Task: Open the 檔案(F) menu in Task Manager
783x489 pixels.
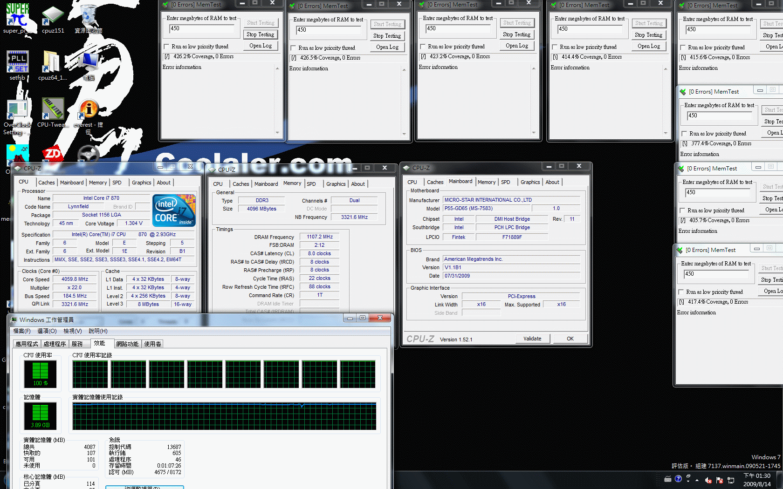Action: point(22,331)
